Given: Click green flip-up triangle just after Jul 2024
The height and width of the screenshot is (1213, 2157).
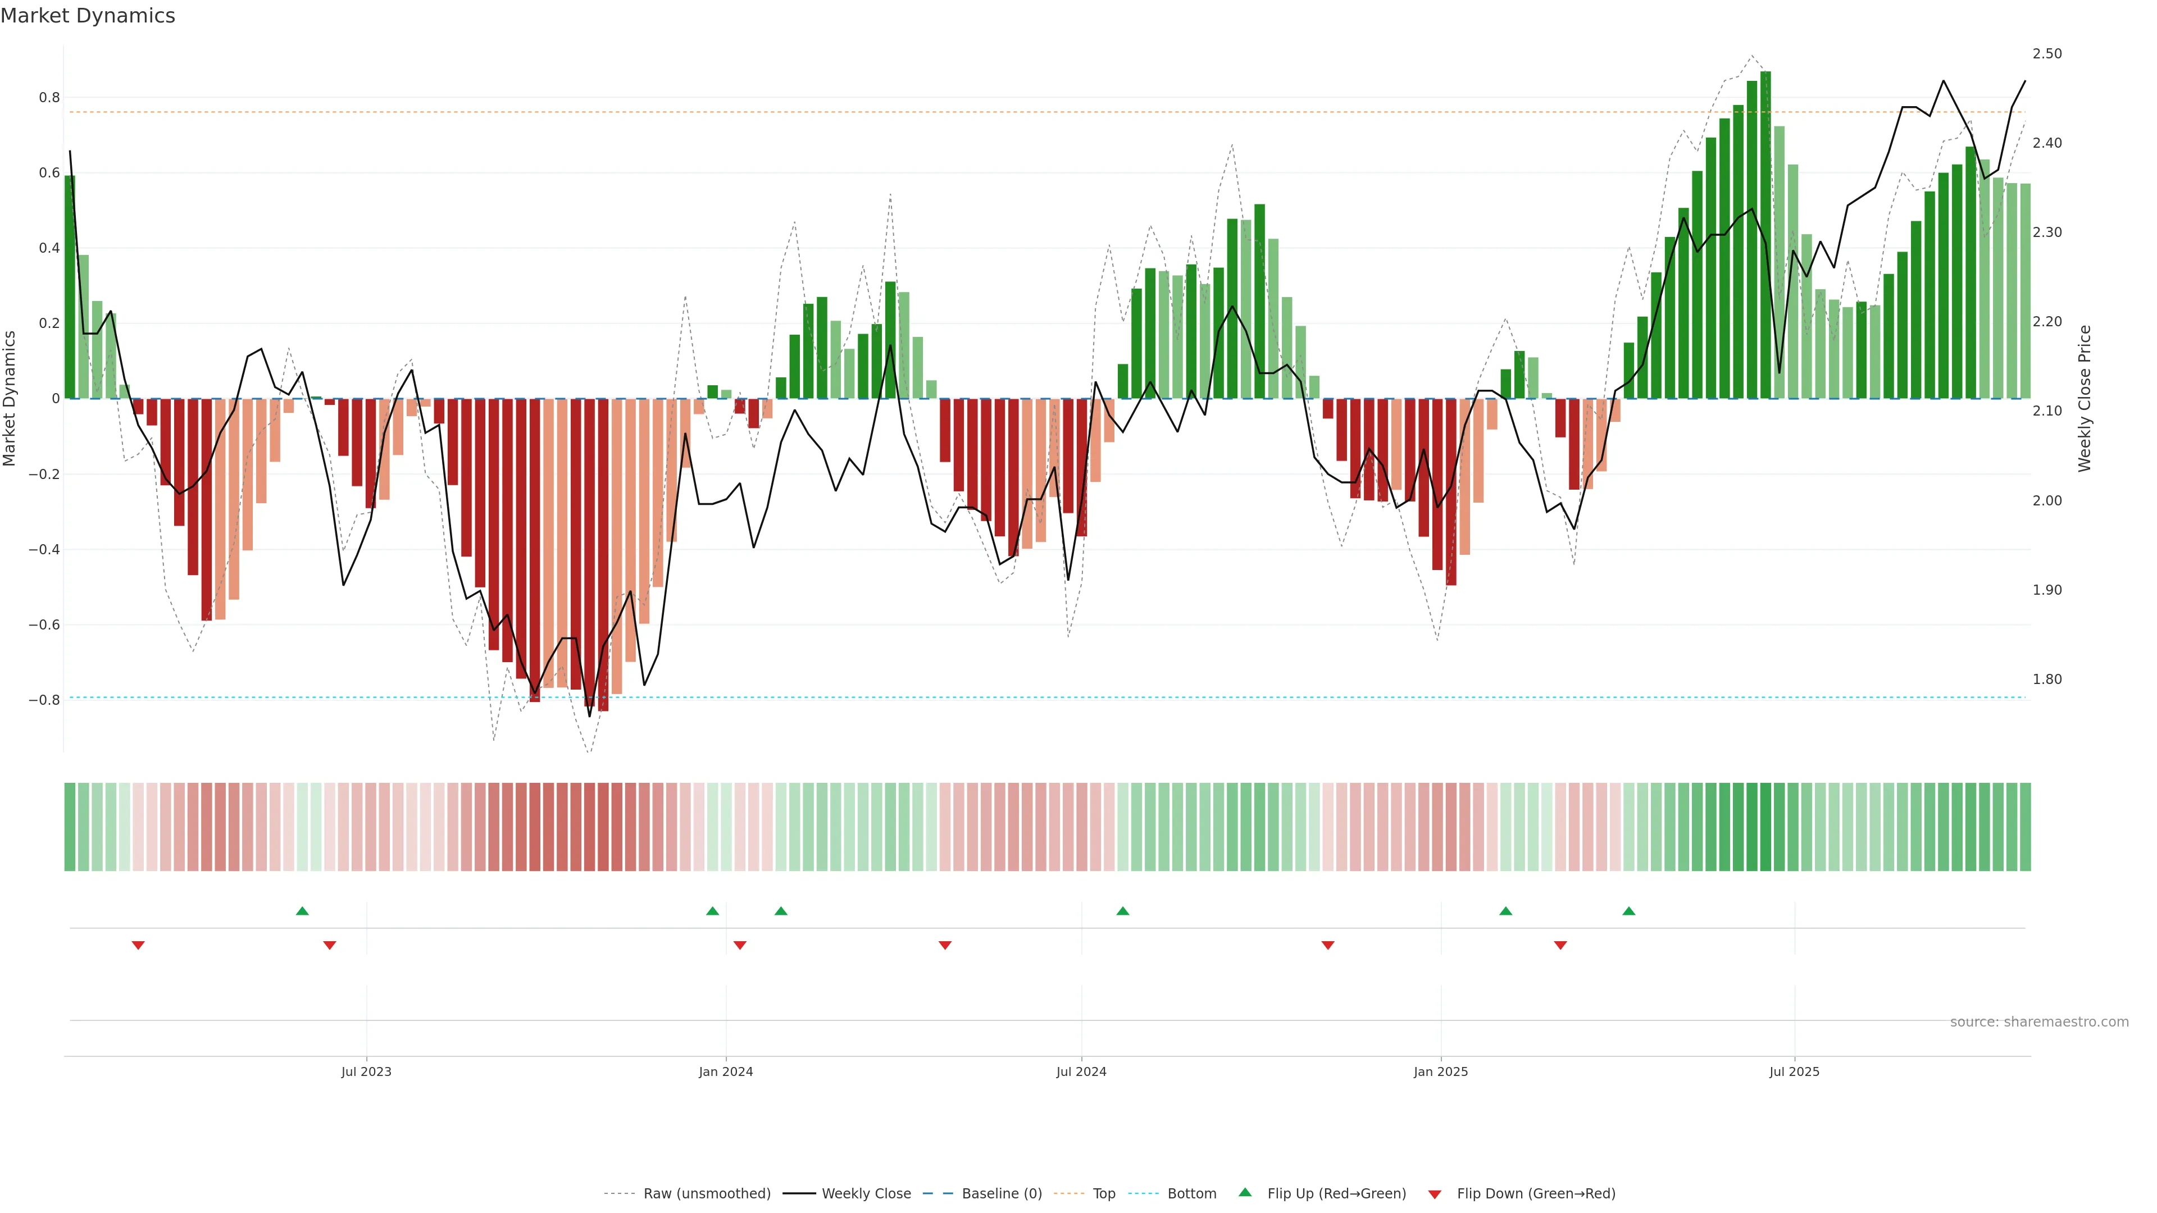Looking at the screenshot, I should pyautogui.click(x=1123, y=911).
